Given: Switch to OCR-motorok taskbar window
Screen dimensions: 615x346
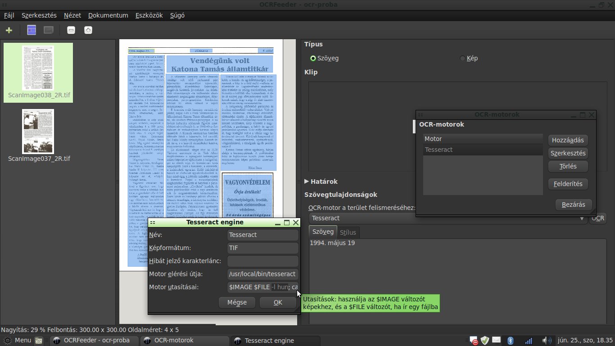Looking at the screenshot, I should 185,341.
